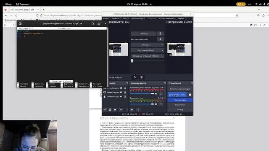Toggle studio mode button in OBS

tap(180, 100)
